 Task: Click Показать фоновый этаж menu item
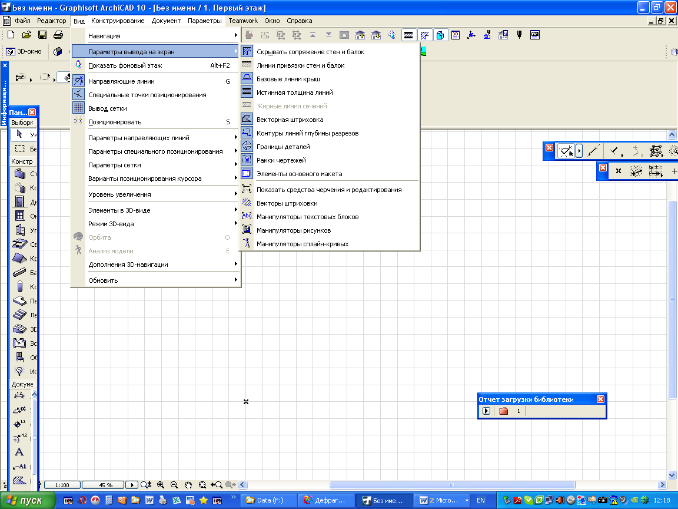point(156,65)
